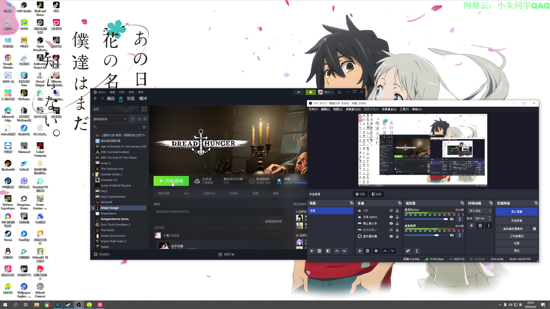Open 游戏和软件 filter dropdown in Steam
Image resolution: width=550 pixels, height=309 pixels.
(110, 119)
